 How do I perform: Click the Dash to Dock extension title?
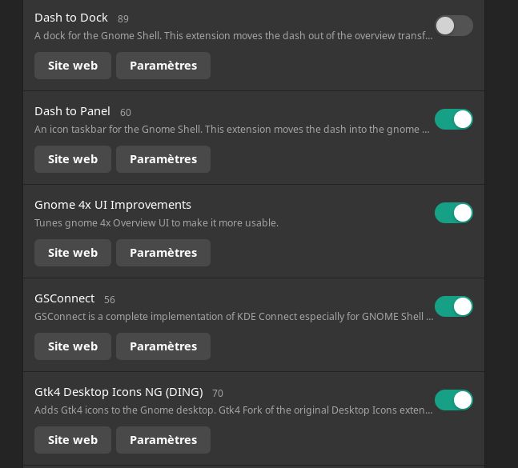[71, 18]
